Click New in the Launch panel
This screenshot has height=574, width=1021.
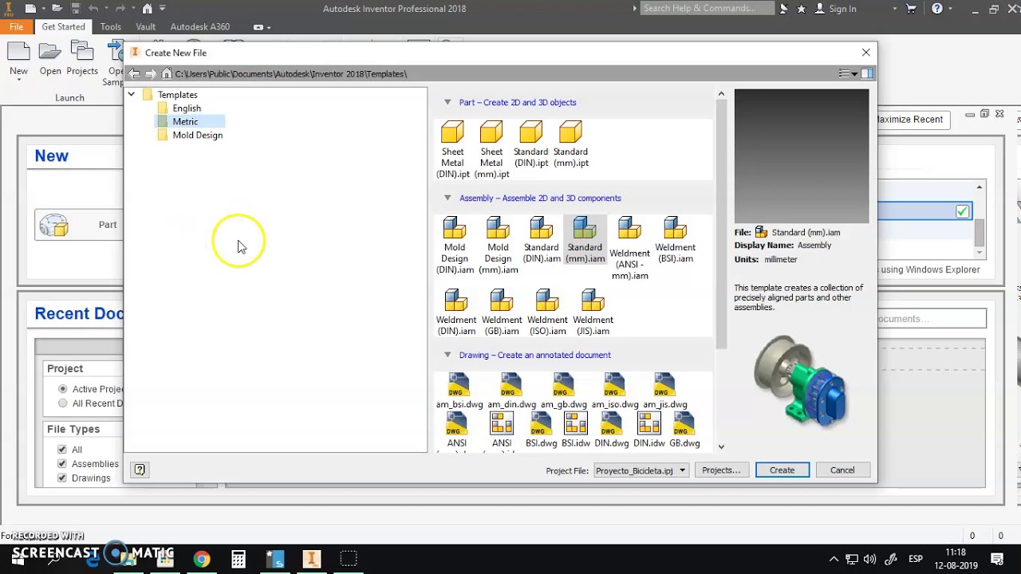[x=18, y=60]
